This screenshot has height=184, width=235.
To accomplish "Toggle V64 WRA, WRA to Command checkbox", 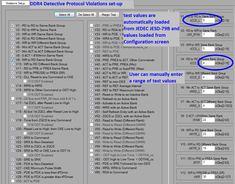I will (91, 168).
